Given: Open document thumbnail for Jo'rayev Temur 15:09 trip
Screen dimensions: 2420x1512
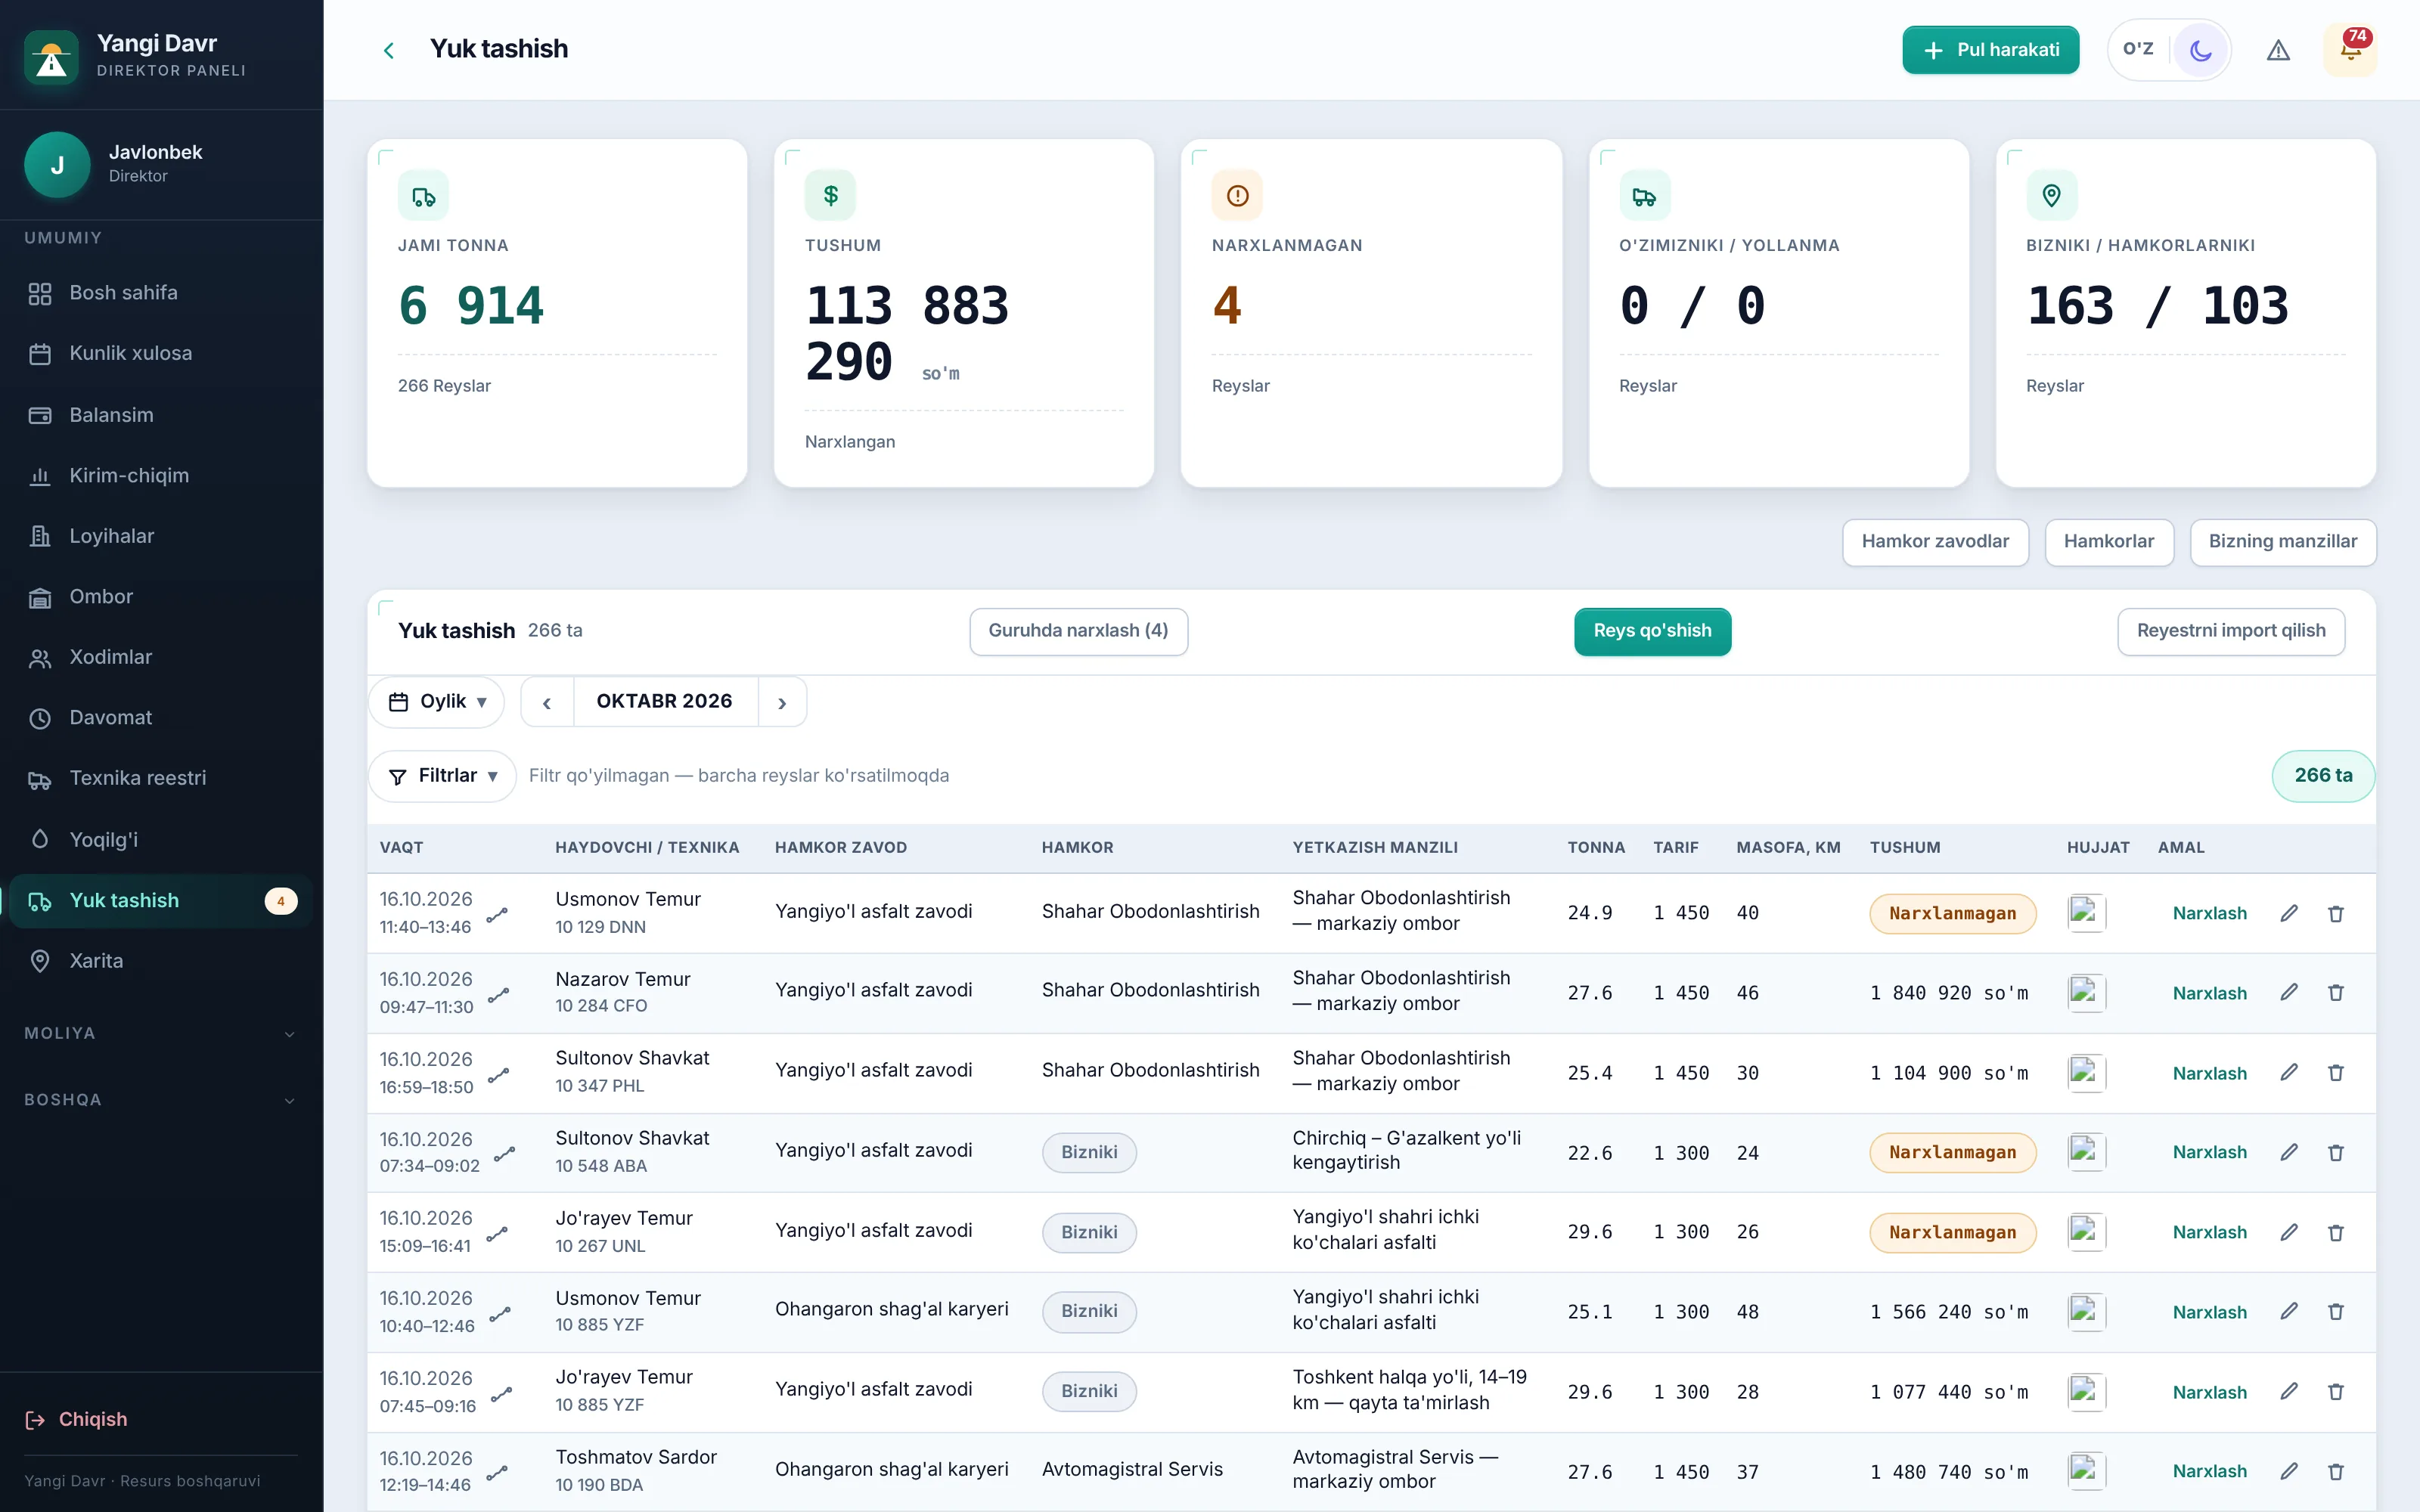Looking at the screenshot, I should pyautogui.click(x=2086, y=1232).
